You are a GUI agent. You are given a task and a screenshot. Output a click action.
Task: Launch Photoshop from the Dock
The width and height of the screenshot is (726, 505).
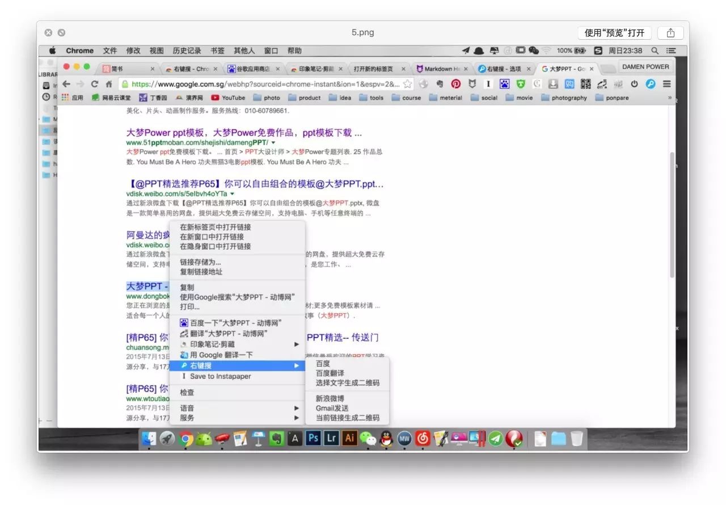coord(313,438)
